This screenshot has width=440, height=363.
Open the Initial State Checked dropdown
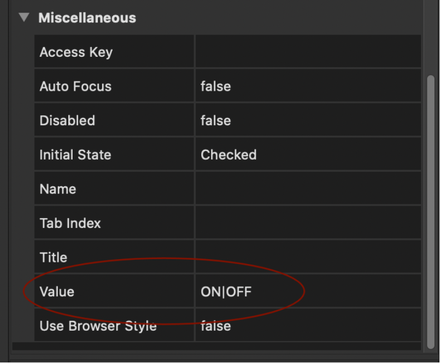coord(308,154)
